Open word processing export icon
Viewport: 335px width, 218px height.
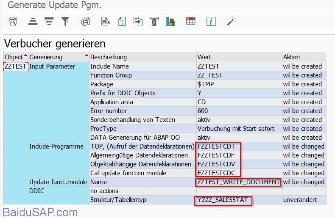(122, 21)
